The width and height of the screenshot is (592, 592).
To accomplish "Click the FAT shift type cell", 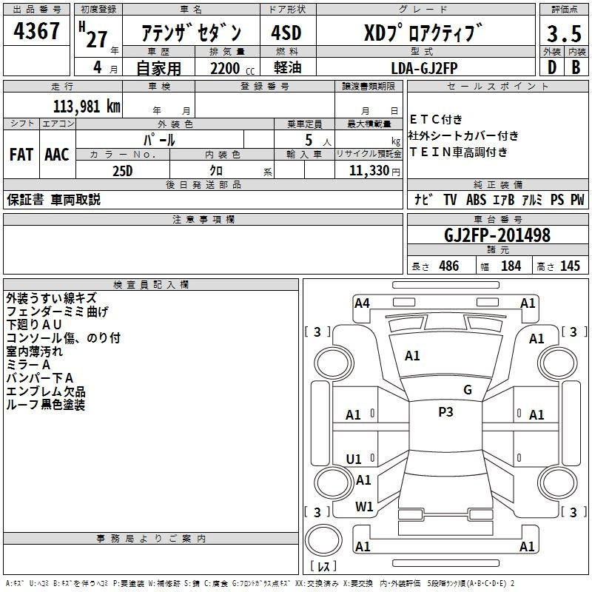I will coord(21,154).
